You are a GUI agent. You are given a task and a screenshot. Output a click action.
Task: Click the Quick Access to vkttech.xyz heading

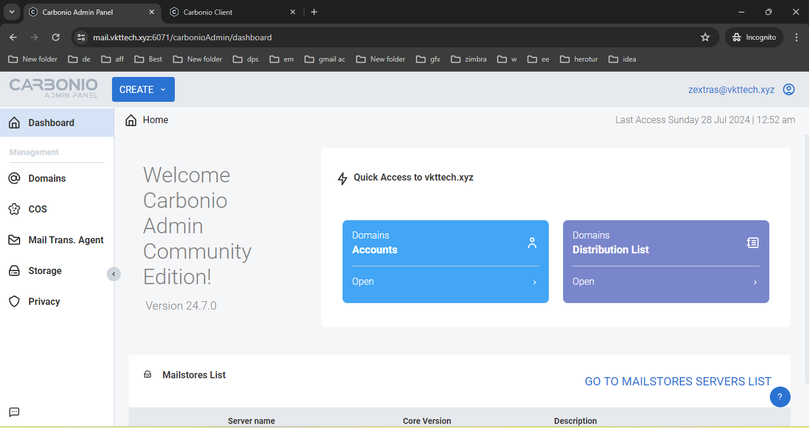pyautogui.click(x=414, y=177)
